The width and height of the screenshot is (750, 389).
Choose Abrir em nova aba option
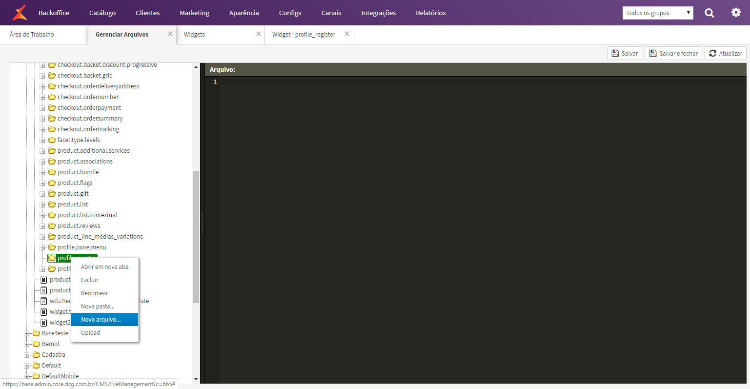click(105, 266)
